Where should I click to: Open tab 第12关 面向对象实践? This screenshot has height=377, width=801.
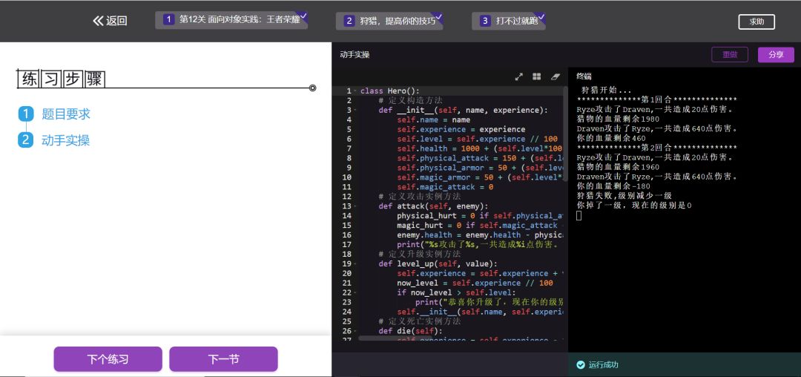click(231, 21)
